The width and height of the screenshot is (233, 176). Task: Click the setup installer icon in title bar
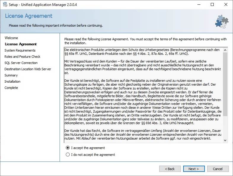tap(5, 5)
